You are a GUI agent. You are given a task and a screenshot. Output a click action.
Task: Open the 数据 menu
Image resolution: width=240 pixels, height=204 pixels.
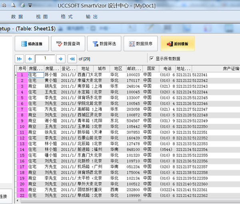(17, 16)
